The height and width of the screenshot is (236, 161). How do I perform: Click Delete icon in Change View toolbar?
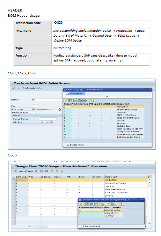(x=42, y=171)
